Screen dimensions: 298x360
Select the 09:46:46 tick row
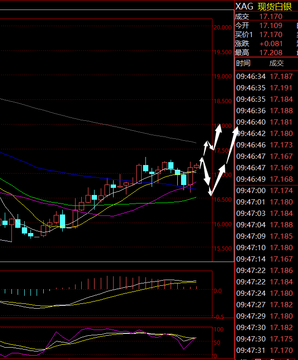(265, 145)
